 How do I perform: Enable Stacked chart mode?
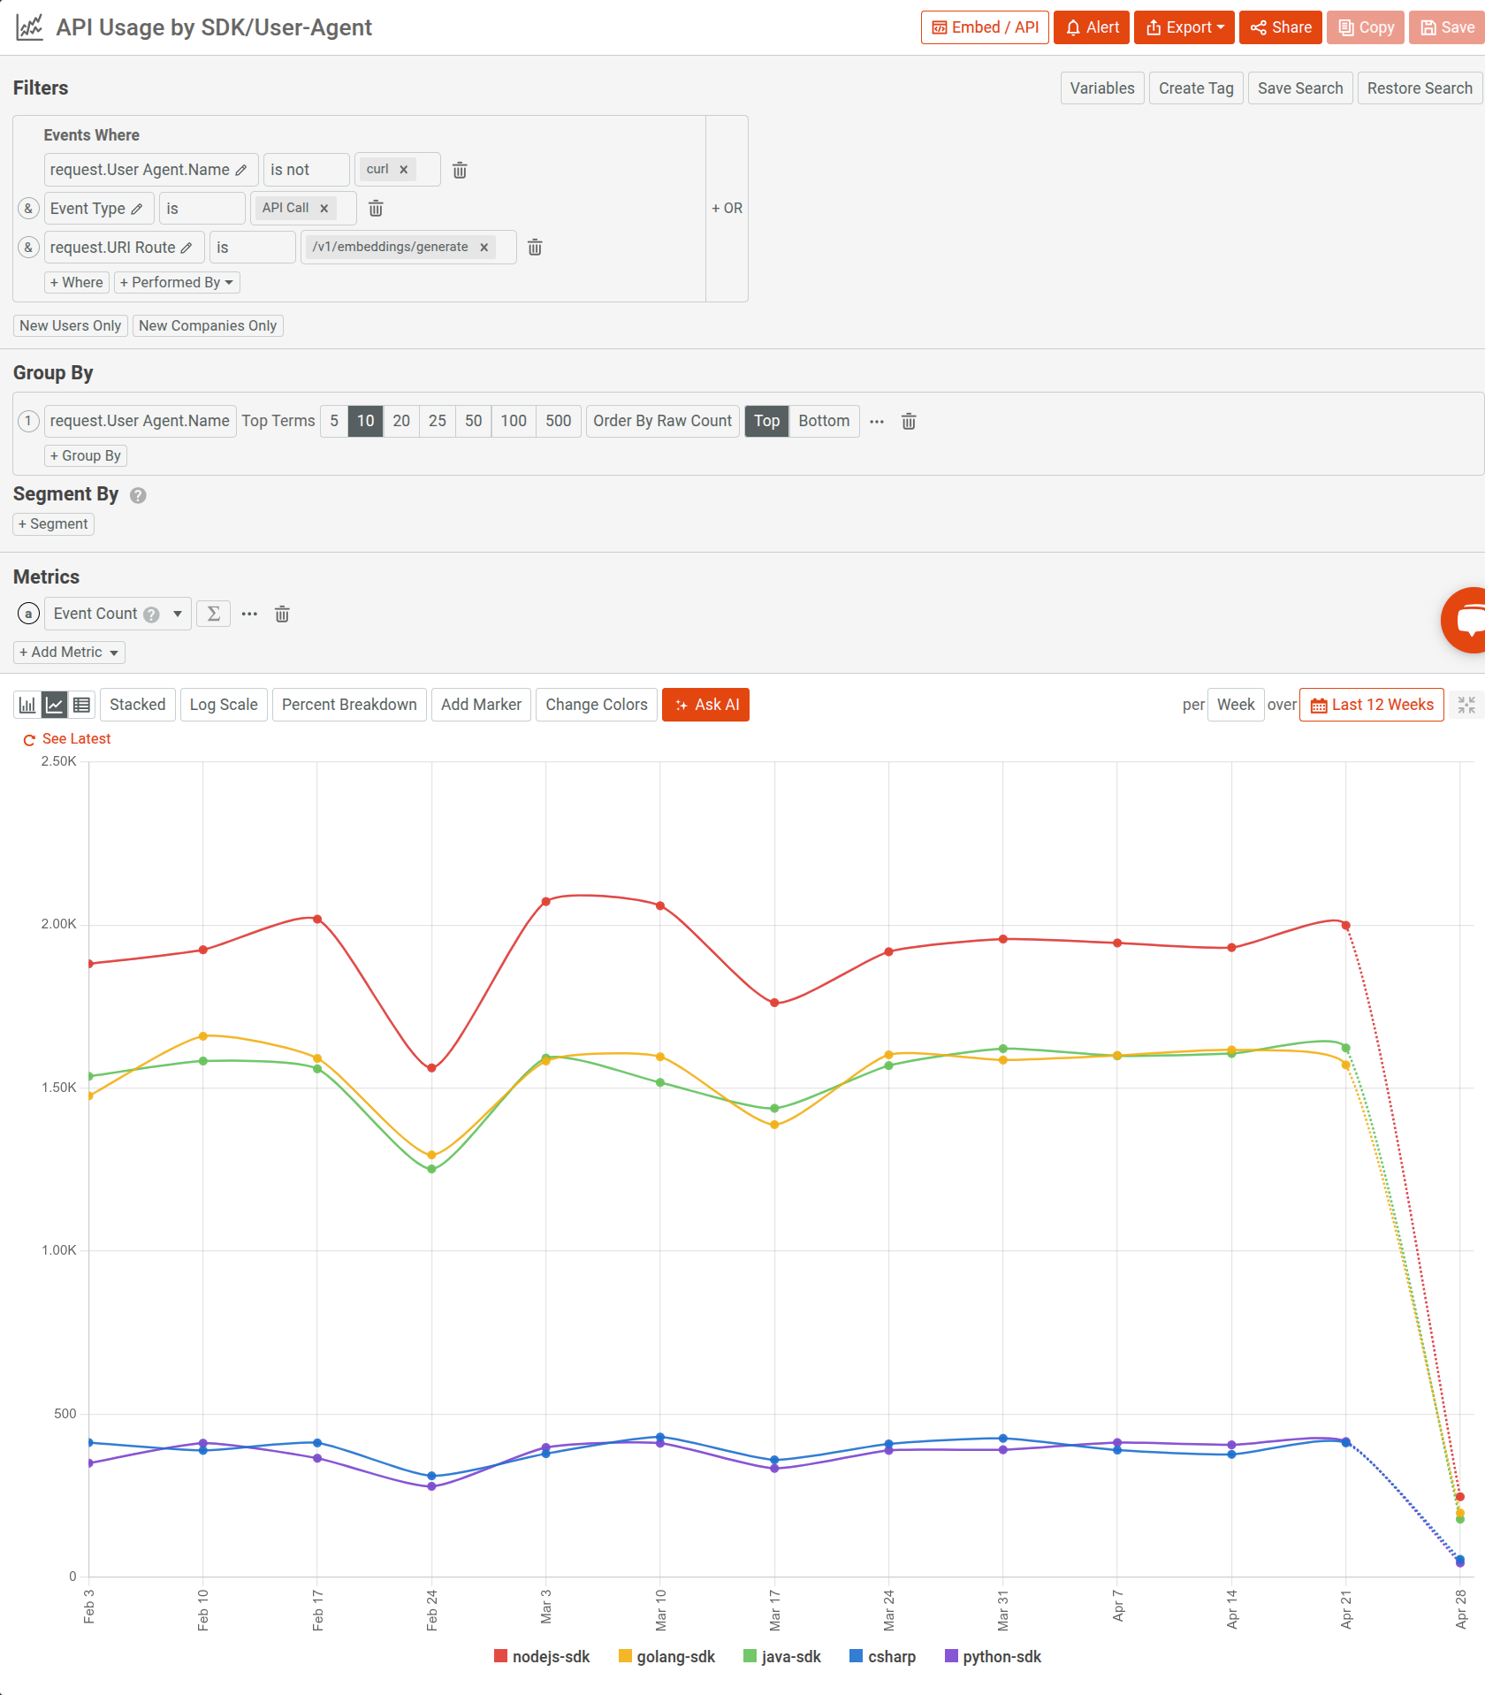(x=137, y=705)
